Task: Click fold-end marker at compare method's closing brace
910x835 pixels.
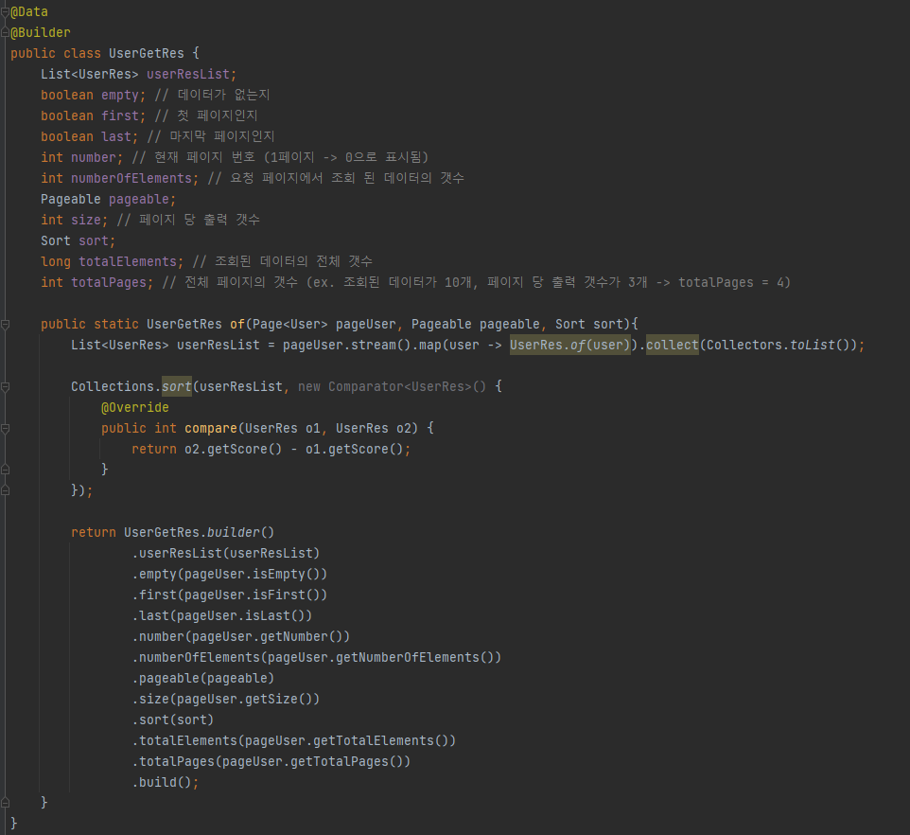Action: tap(5, 470)
